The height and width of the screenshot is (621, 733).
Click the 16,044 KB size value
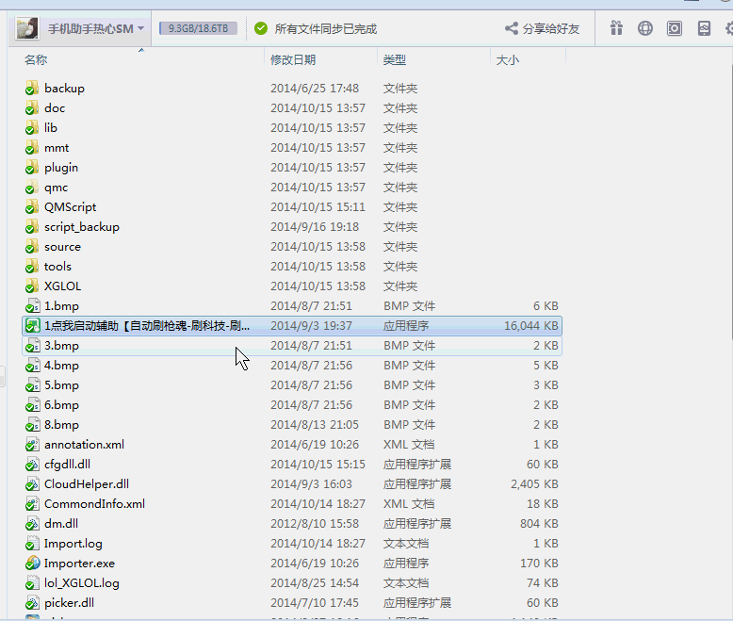(x=531, y=325)
